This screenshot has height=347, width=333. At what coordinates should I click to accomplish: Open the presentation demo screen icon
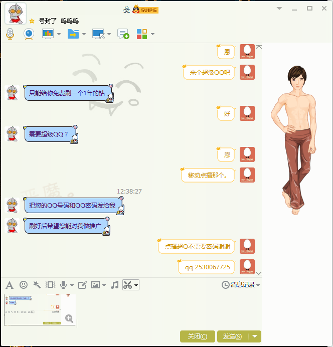pos(48,34)
